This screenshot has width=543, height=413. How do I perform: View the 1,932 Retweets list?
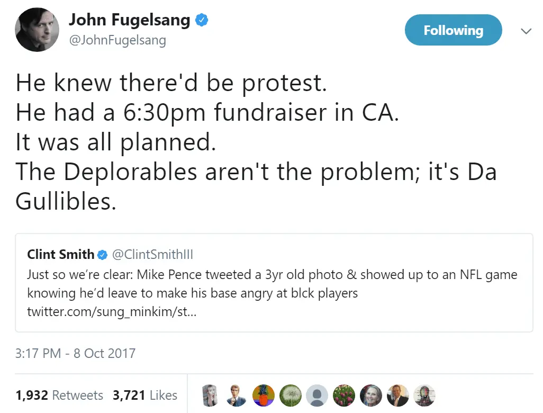coord(59,395)
